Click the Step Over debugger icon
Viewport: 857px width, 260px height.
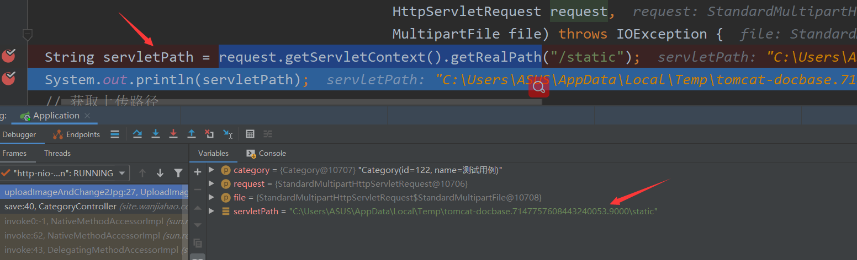(x=137, y=134)
